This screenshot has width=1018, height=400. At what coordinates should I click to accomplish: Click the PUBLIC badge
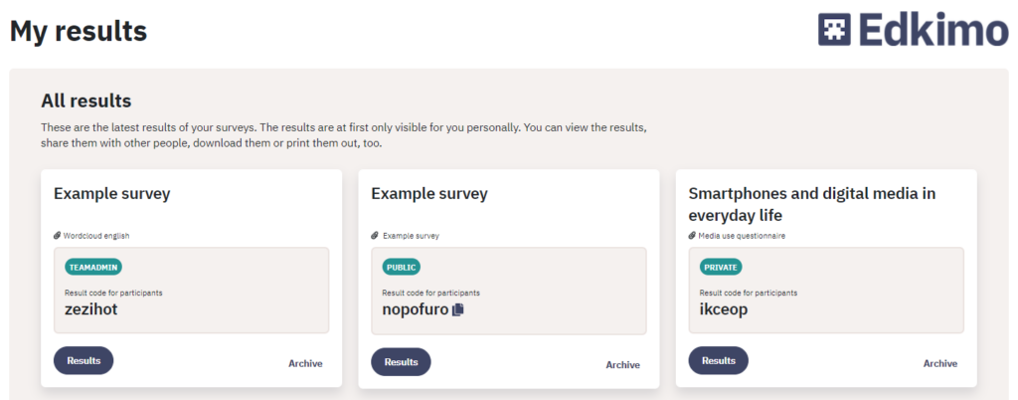402,267
